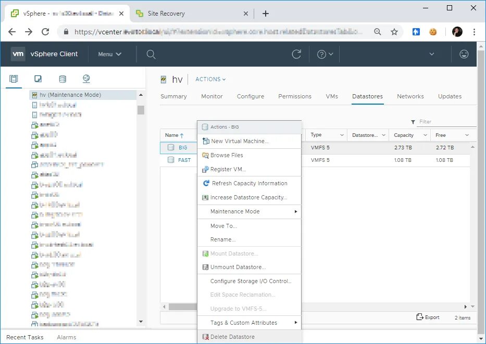Open the Storage inventory view icon
Screen dimensions: 486x344
point(63,79)
